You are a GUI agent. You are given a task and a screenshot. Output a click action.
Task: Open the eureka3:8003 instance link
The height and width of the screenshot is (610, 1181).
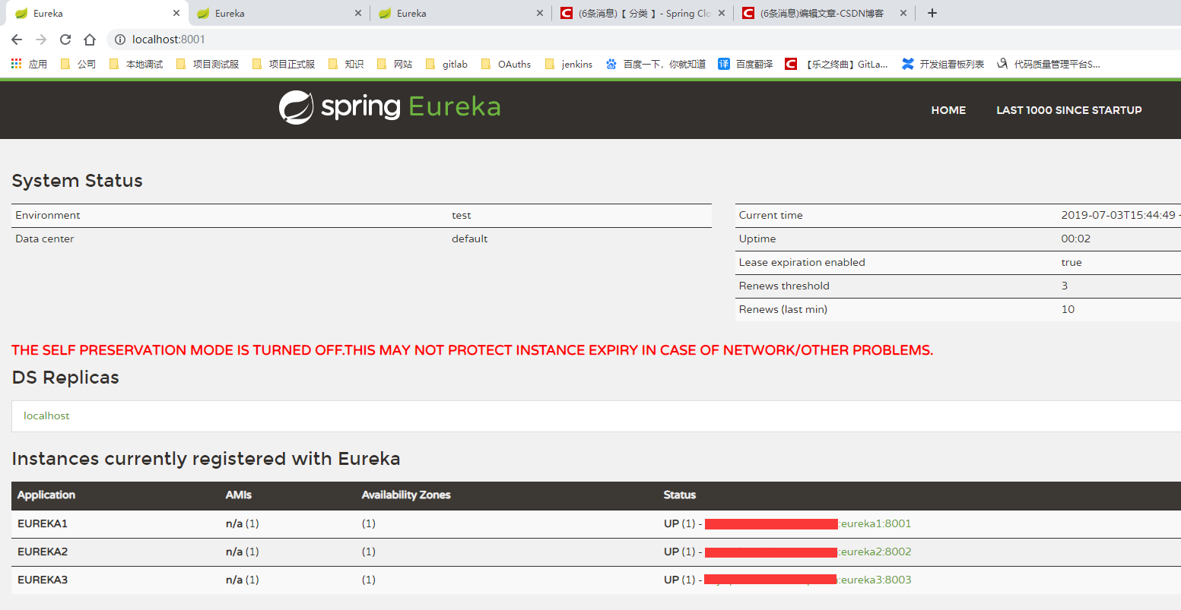[875, 580]
